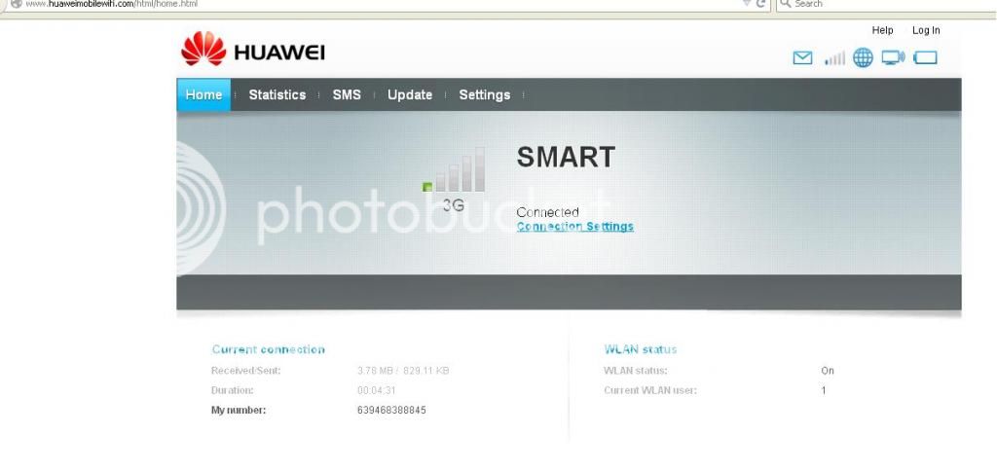Click the Huawei flower logo

(x=203, y=49)
